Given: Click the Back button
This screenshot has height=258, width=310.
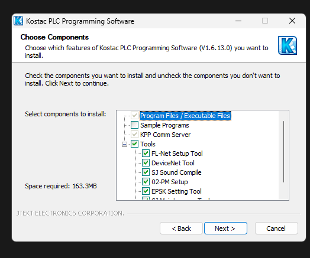Looking at the screenshot, I should [181, 228].
